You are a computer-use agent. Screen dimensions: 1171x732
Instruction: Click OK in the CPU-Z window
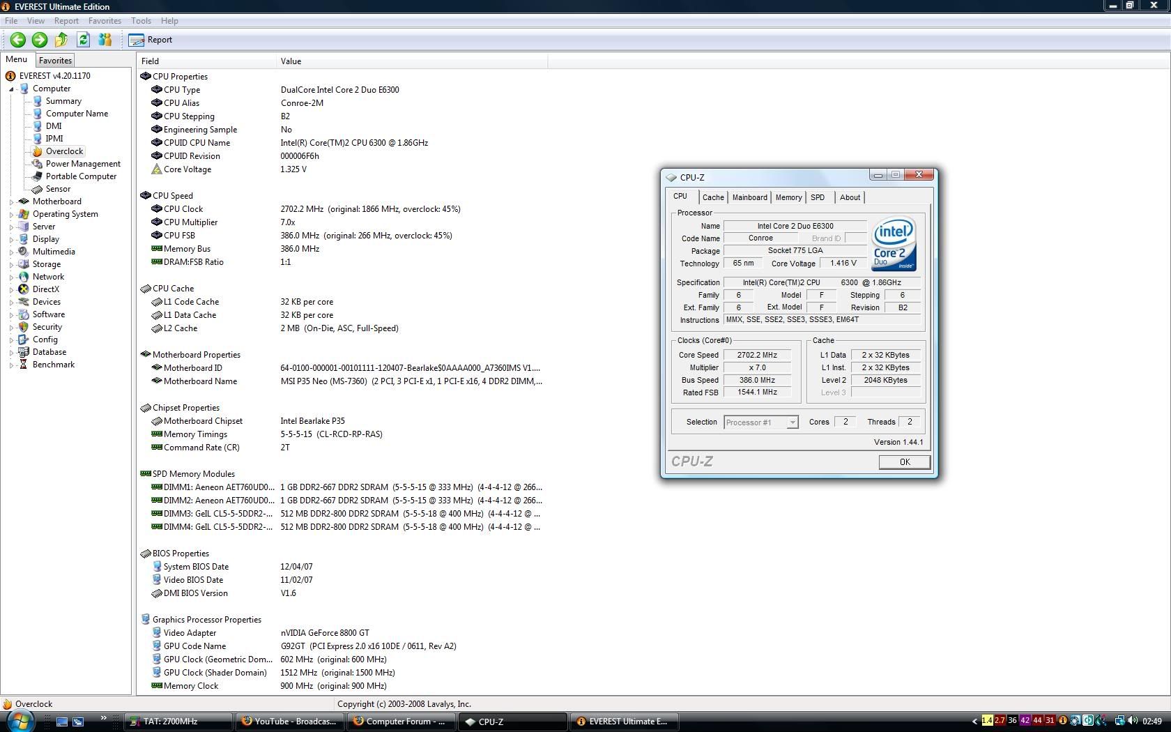click(904, 462)
